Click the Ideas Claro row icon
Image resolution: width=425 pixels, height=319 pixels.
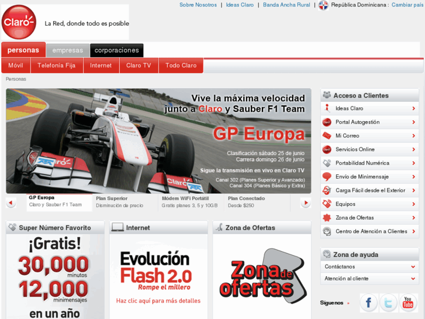click(327, 108)
